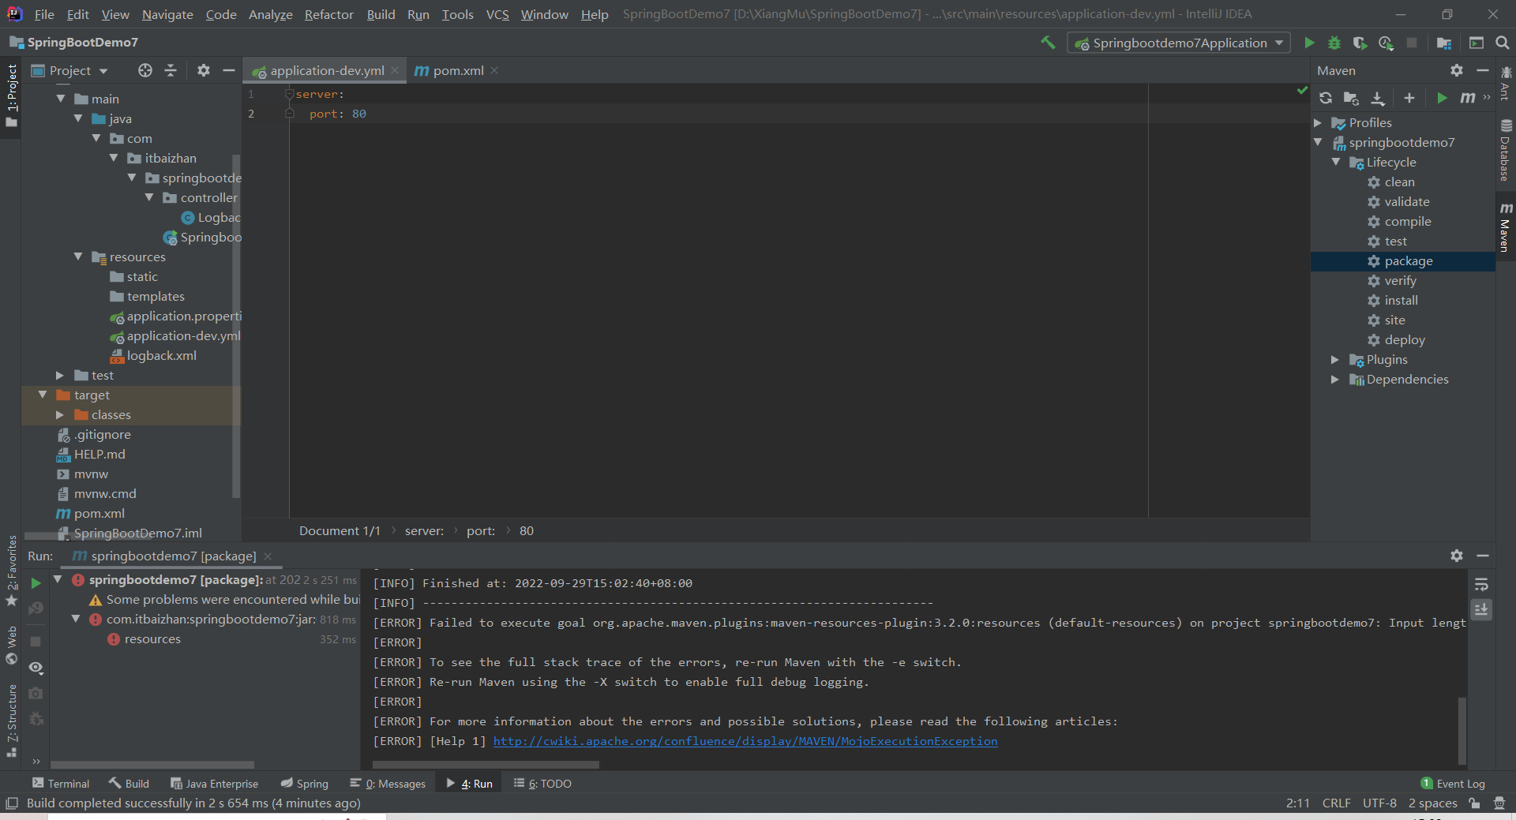
Task: Click console horizontal scrollbar
Action: 486,765
